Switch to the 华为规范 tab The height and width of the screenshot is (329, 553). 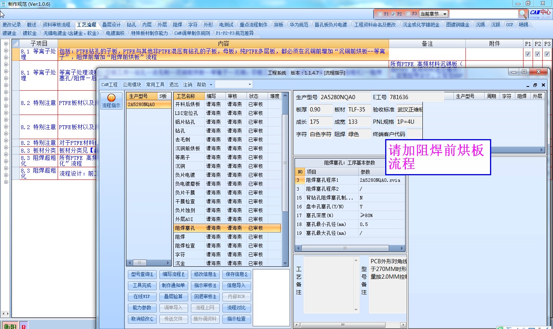tap(299, 25)
